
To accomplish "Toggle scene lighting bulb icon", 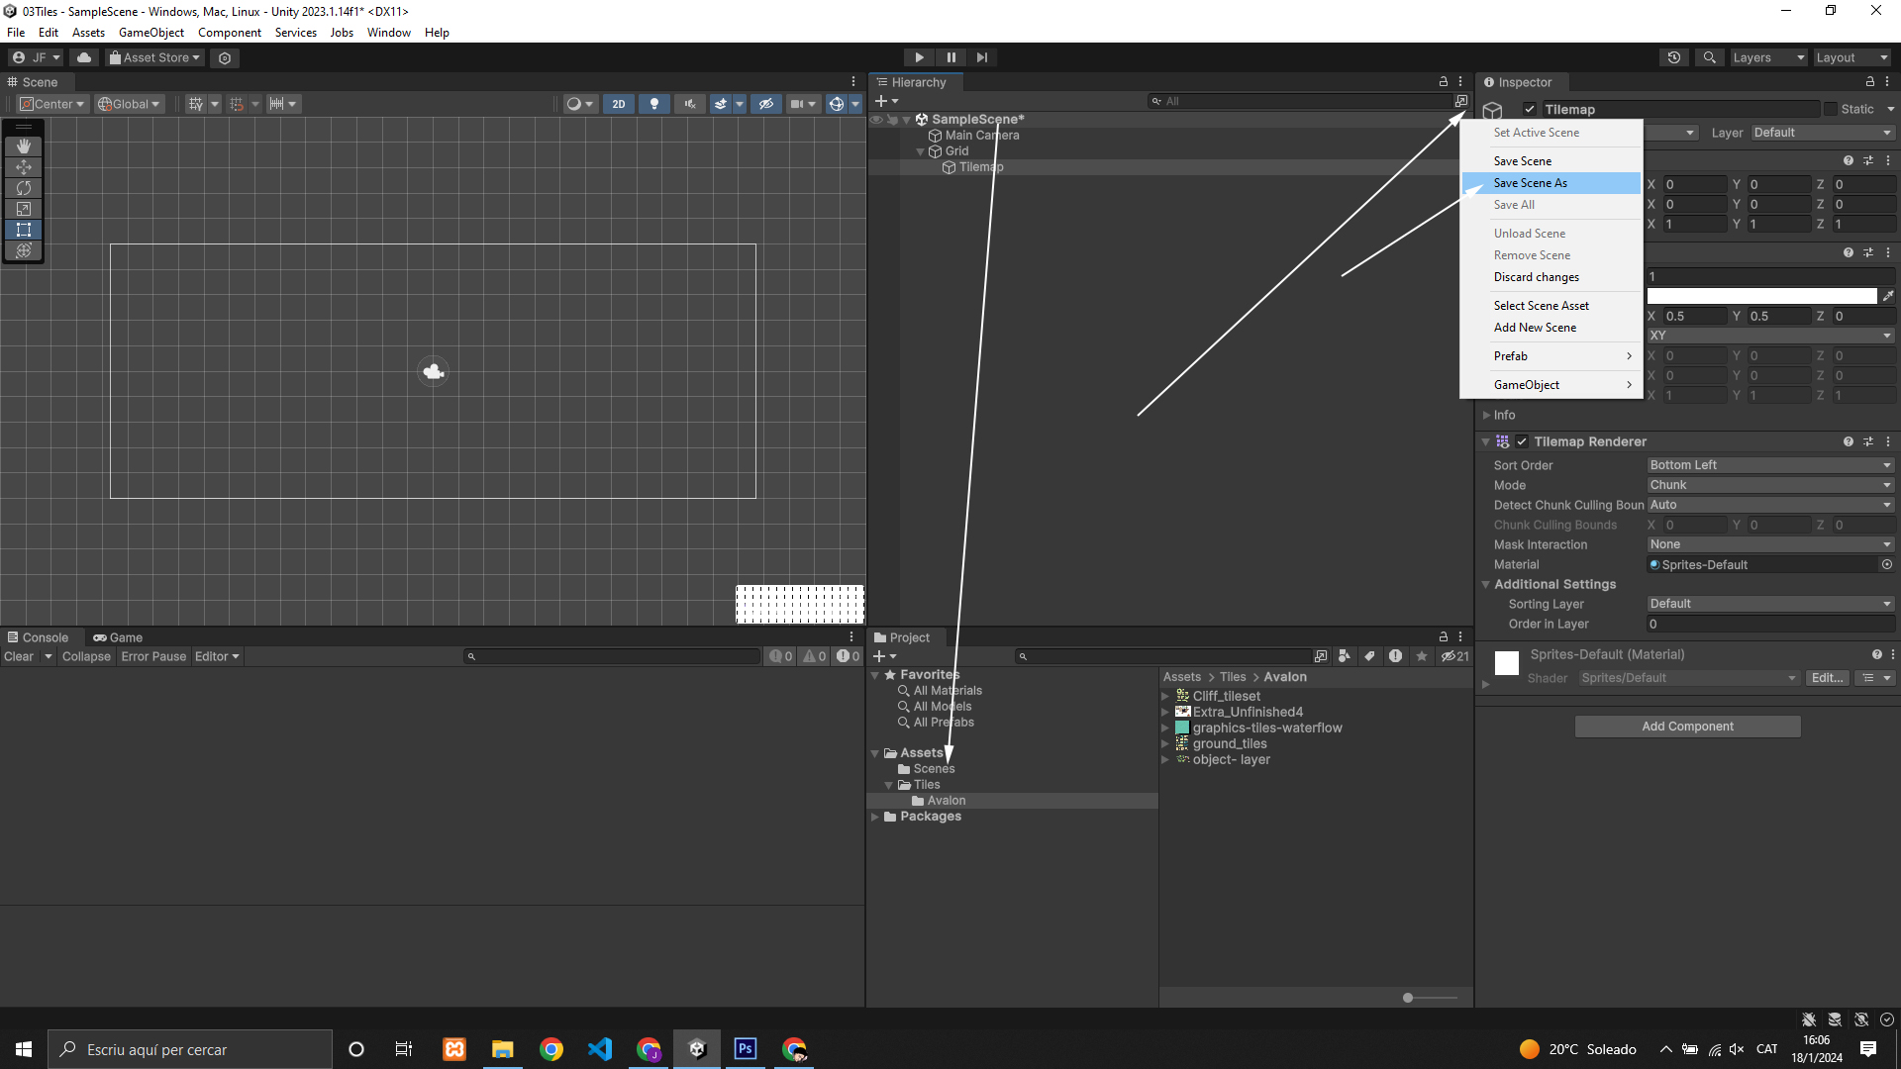I will (653, 104).
